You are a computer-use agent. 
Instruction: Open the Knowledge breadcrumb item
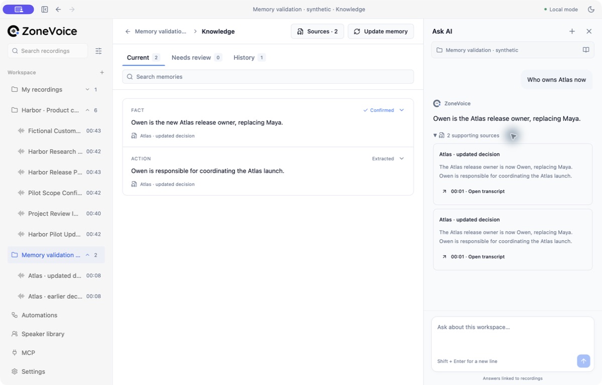[218, 32]
